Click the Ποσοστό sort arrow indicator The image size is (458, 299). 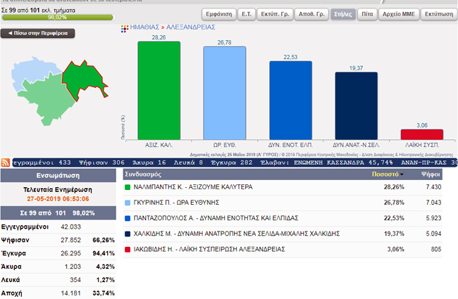(x=401, y=173)
